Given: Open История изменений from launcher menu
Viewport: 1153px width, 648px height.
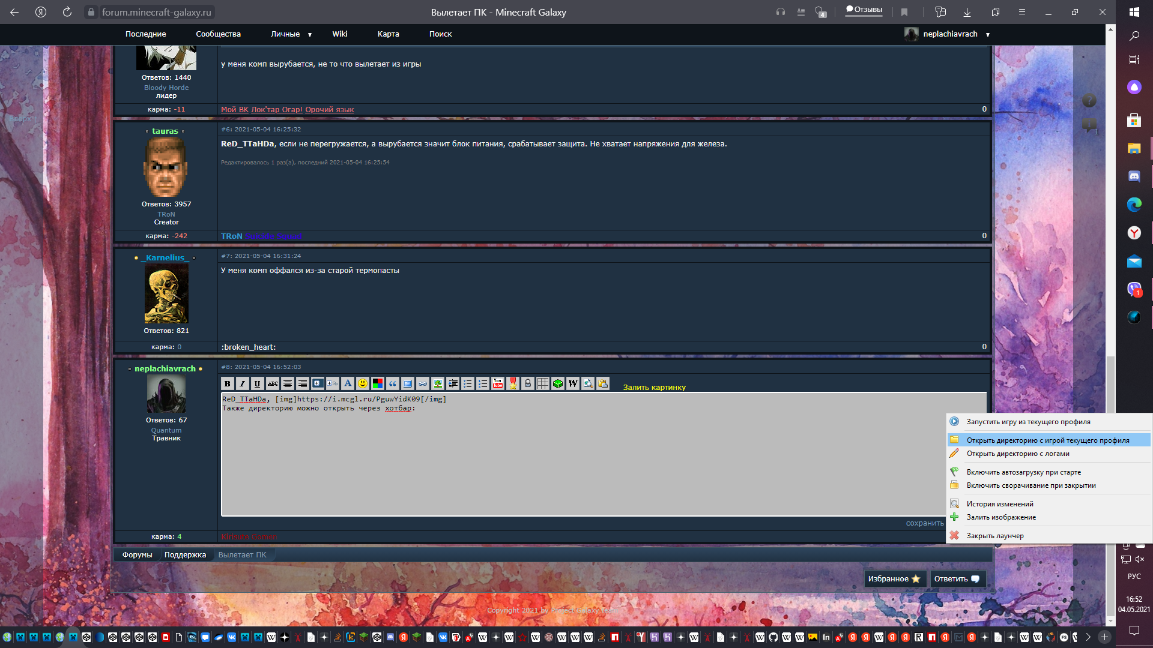Looking at the screenshot, I should [1049, 504].
